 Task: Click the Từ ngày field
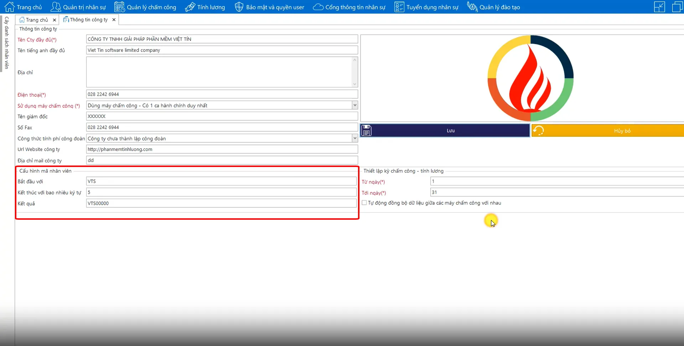(x=557, y=181)
